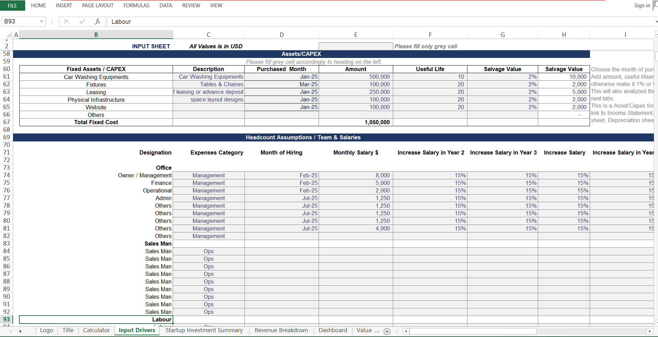
Task: Confirm entry with the checkmark icon
Action: pyautogui.click(x=82, y=21)
